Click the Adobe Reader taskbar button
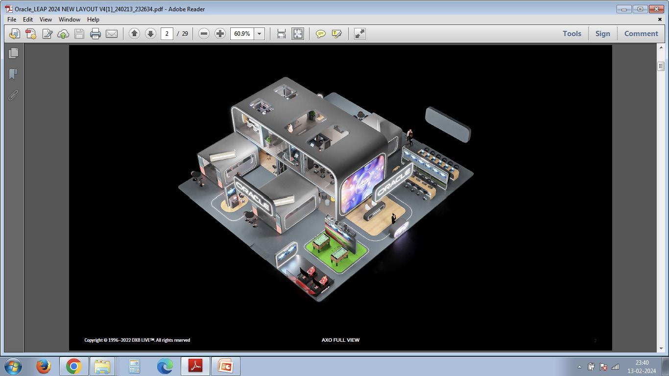 (195, 366)
